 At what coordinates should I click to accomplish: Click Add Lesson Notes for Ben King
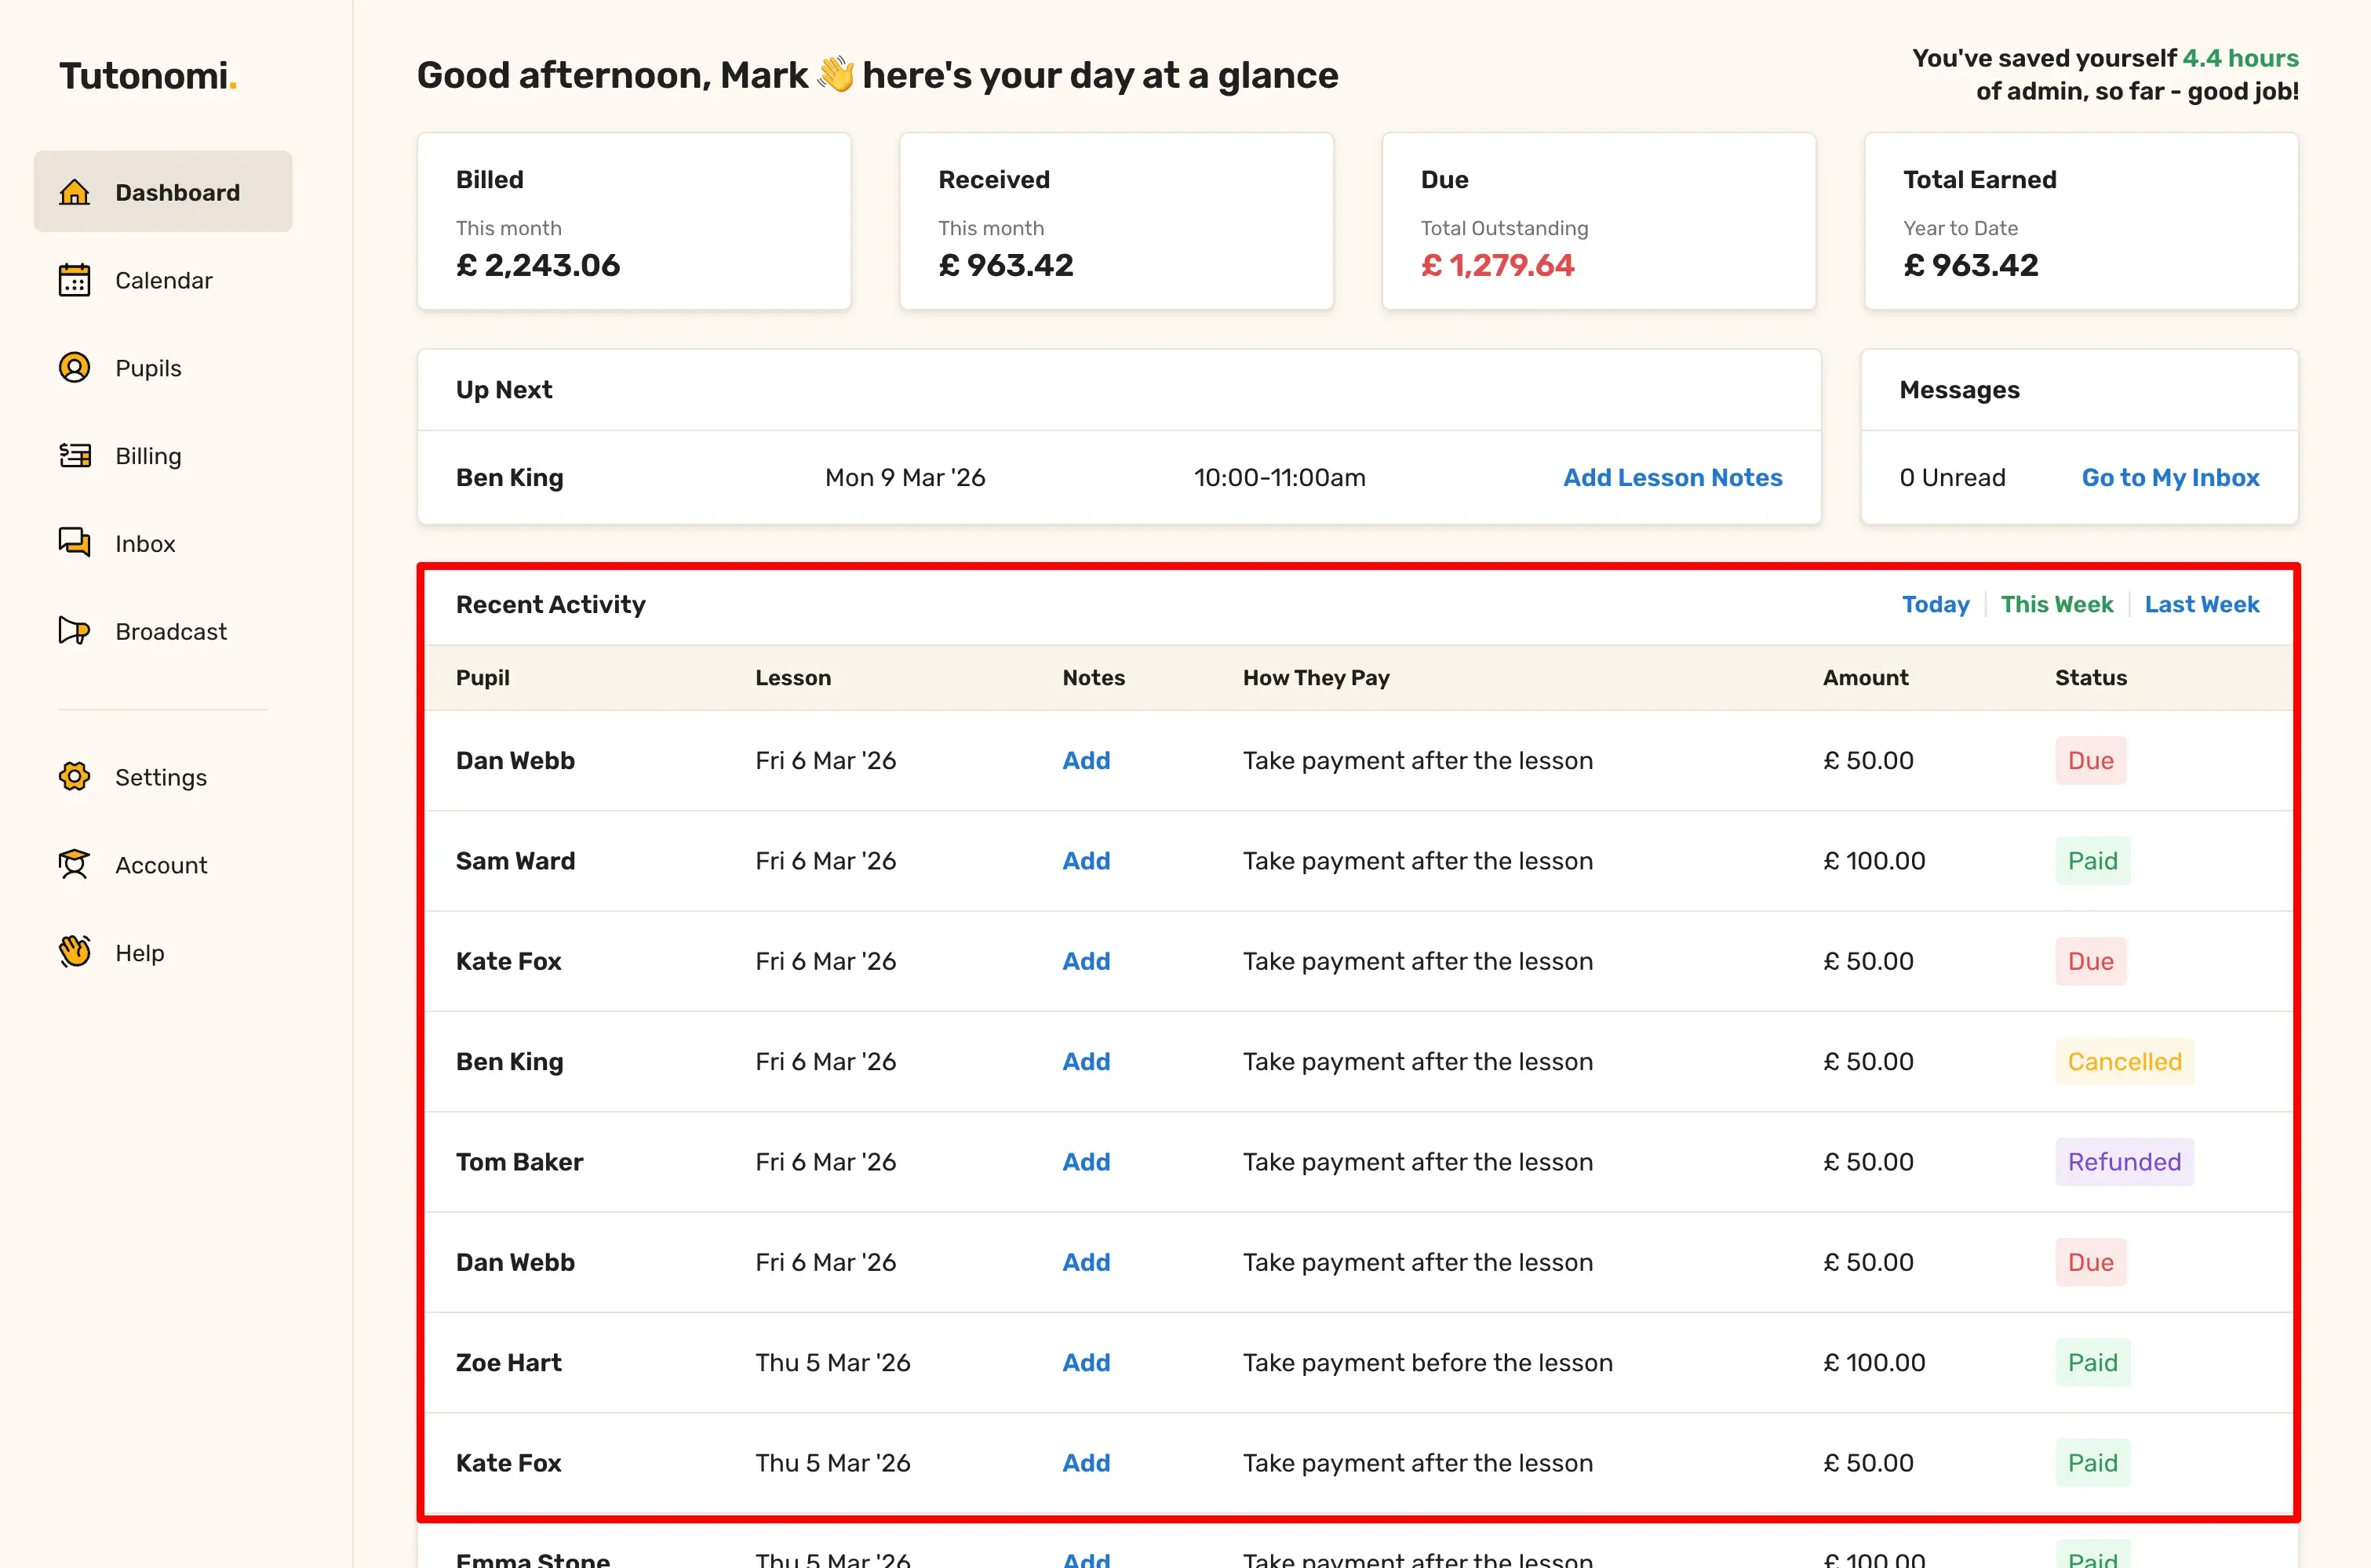(x=1672, y=478)
